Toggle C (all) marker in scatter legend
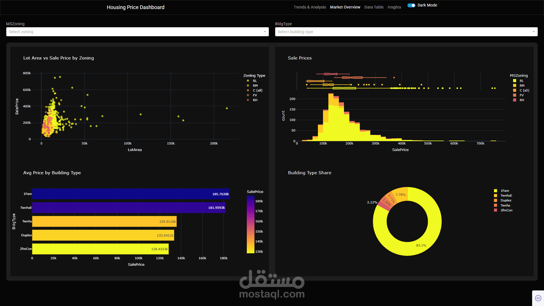Viewport: 544px width, 306px height. [x=248, y=90]
